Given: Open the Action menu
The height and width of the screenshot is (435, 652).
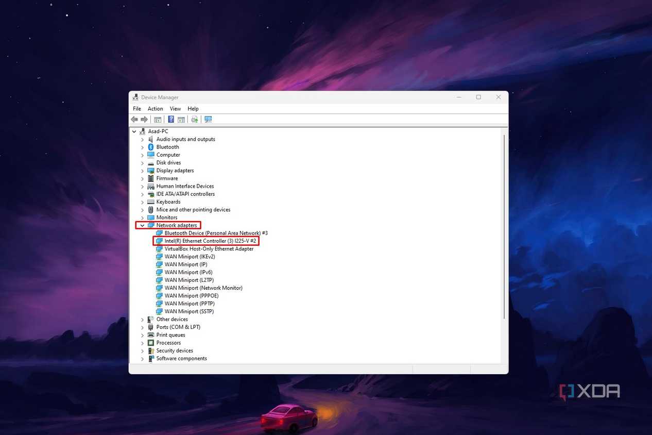Looking at the screenshot, I should point(156,109).
